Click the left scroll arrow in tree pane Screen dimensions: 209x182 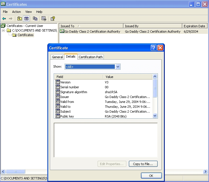pyautogui.click(x=3, y=171)
